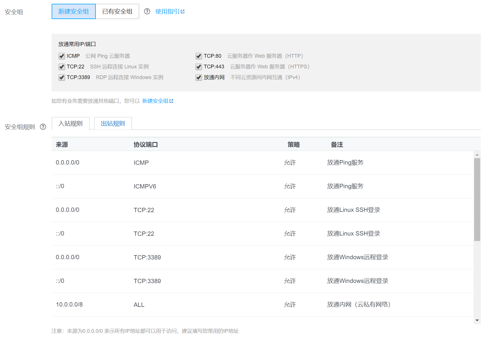Click 允许 in the ICMP row
The width and height of the screenshot is (488, 340).
coord(290,162)
